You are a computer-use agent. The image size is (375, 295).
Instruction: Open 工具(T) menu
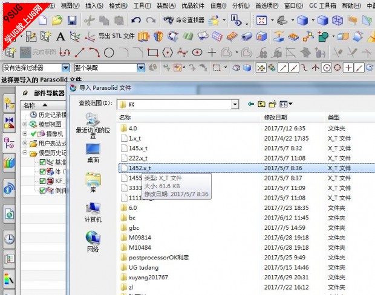click(x=142, y=5)
